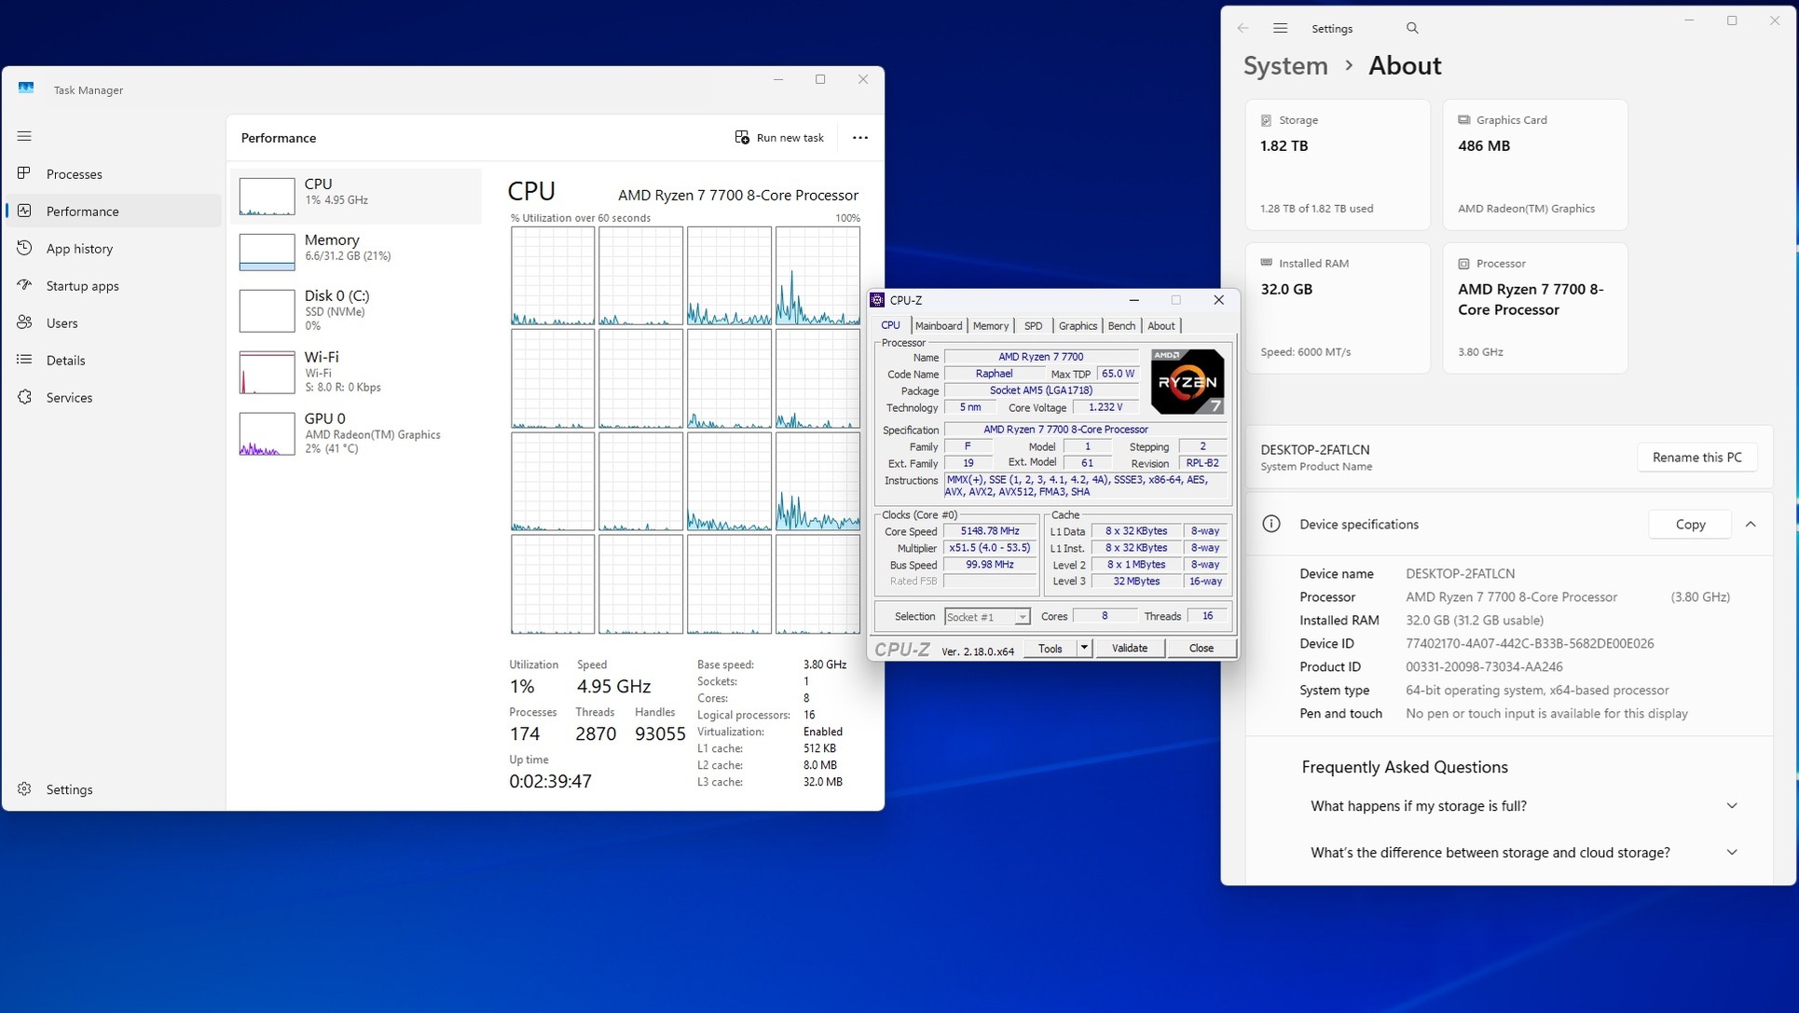Select the Memory performance graph thumbnail
1799x1013 pixels.
tap(267, 252)
